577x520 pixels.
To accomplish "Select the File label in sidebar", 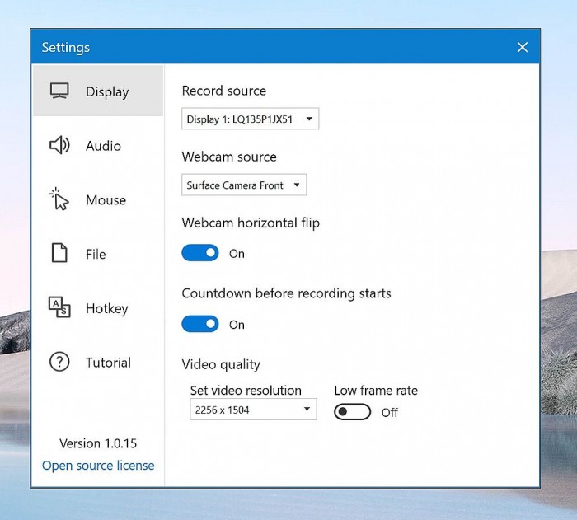I will point(96,255).
